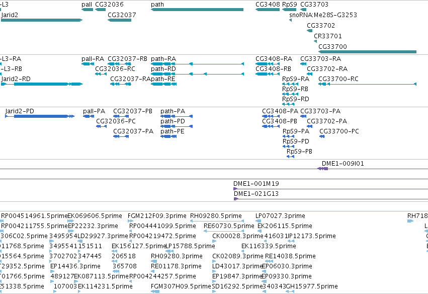Image resolution: width=428 pixels, height=294 pixels.
Task: Click the RpS9-RD transcript label
Action: click(x=296, y=99)
